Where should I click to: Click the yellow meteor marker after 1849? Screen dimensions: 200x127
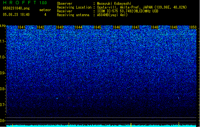point(179,124)
